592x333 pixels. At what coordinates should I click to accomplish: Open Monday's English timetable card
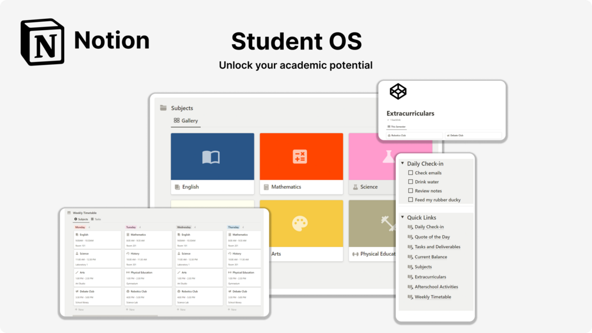point(97,240)
